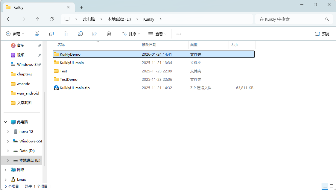Click the Kuikly breadcrumb segment
336x190 pixels.
click(x=149, y=19)
